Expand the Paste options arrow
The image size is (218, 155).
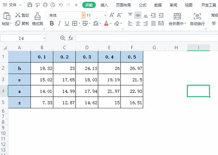point(11,23)
